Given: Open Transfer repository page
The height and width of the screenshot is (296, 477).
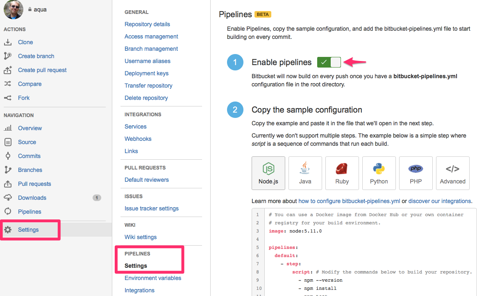Looking at the screenshot, I should pos(148,86).
